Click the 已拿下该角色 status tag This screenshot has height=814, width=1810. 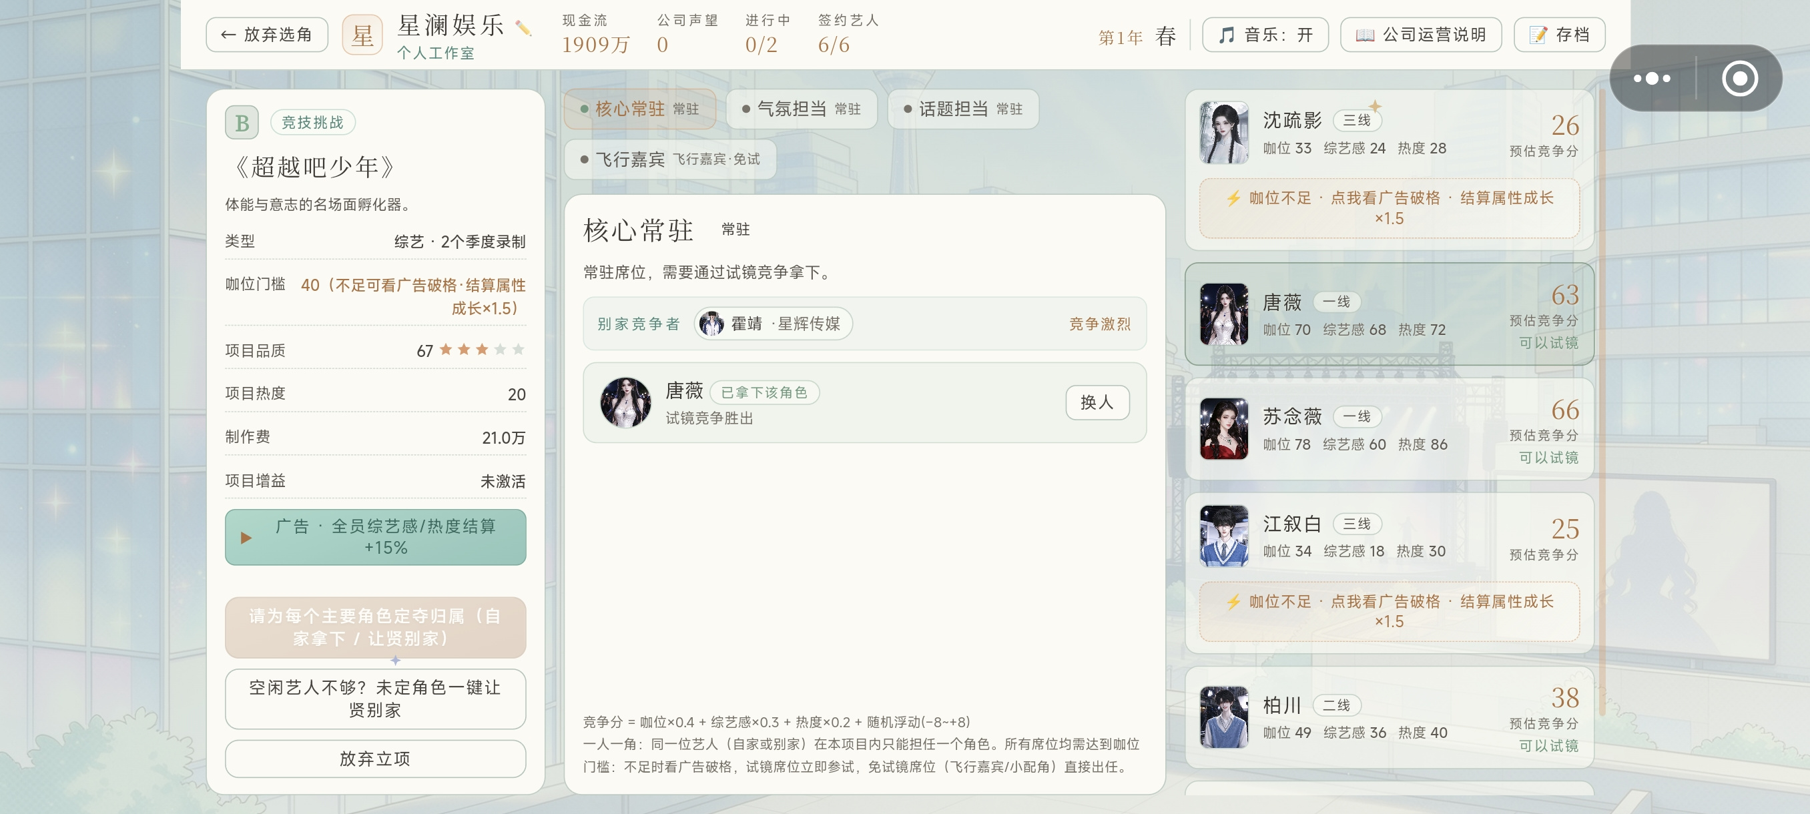(764, 392)
